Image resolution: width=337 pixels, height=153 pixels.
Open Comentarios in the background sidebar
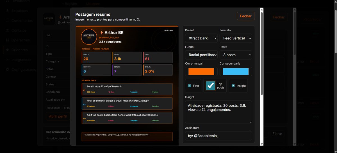22,20
